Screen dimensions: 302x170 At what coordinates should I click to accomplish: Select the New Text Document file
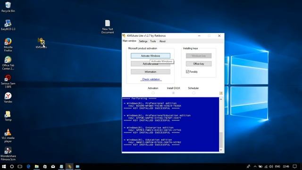click(108, 26)
